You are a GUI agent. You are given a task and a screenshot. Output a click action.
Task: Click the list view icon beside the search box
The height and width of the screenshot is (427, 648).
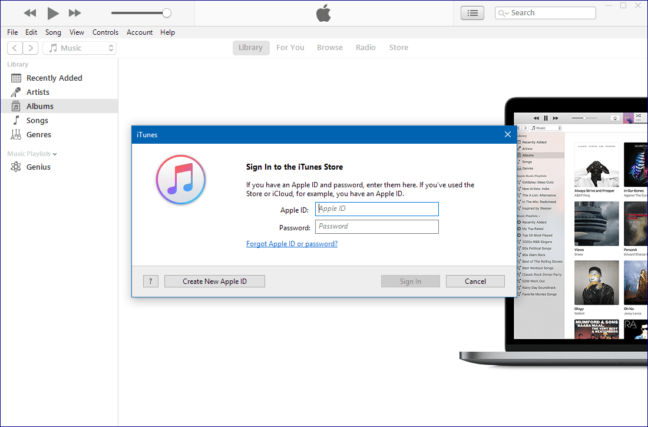[x=472, y=13]
